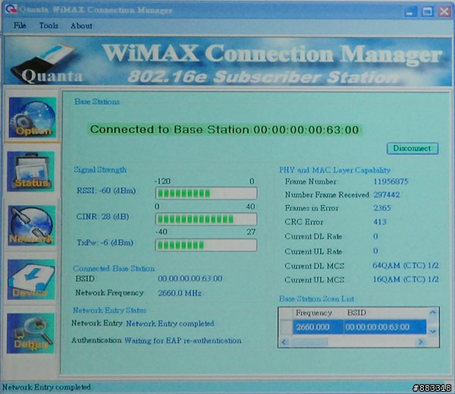The image size is (455, 394).
Task: Click the Connected to Base Station banner
Action: [225, 130]
